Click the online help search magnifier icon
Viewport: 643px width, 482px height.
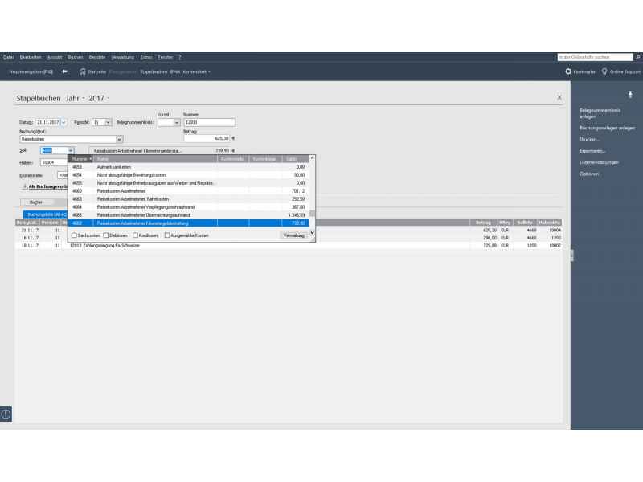click(638, 57)
